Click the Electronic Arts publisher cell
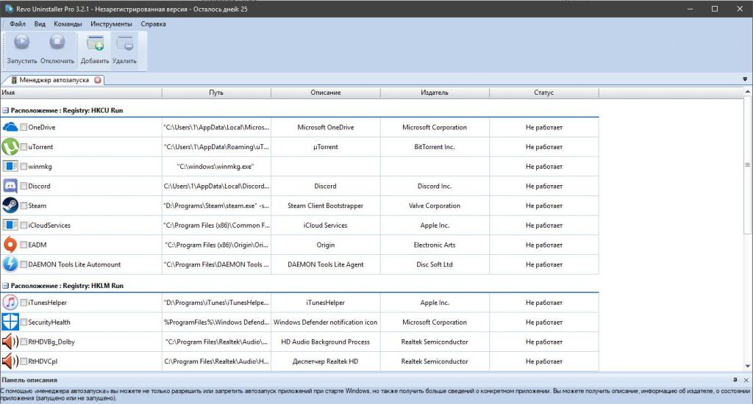Viewport: 753px width, 404px height. [435, 245]
